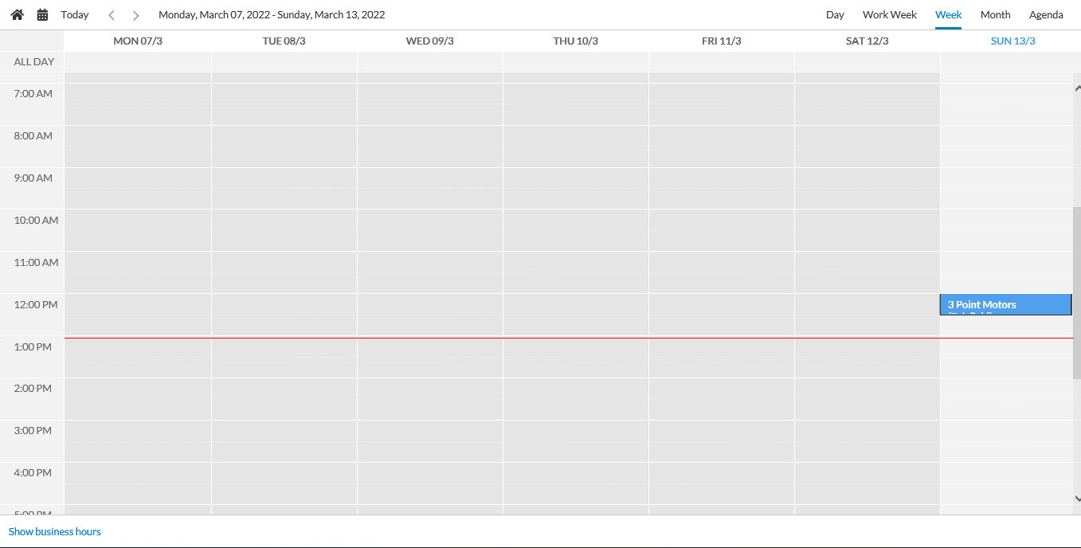Click the date range label in toolbar

click(272, 14)
